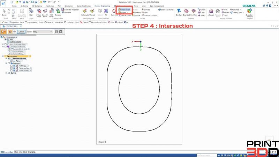Image resolution: width=279 pixels, height=157 pixels.
Task: Open the Data Management tab
Action: (x=157, y=6)
